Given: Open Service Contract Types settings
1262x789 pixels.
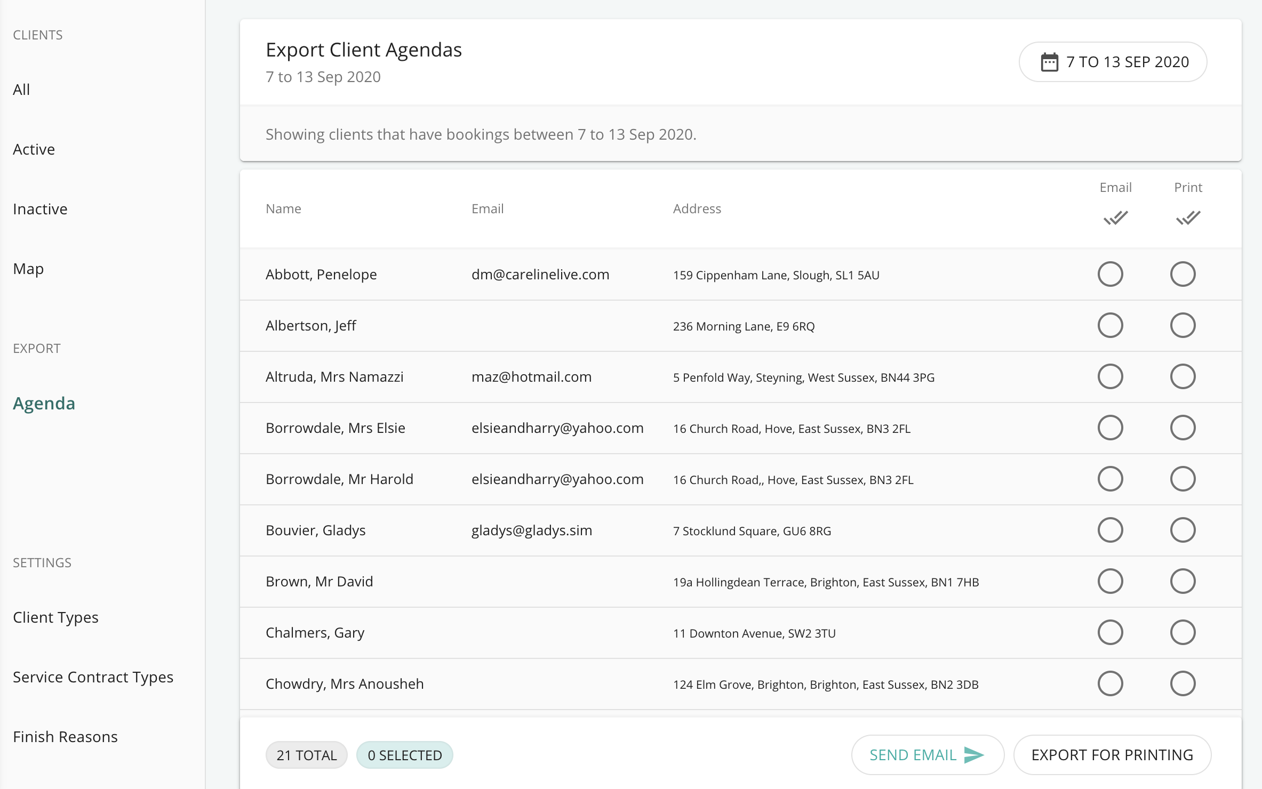Looking at the screenshot, I should coord(93,677).
